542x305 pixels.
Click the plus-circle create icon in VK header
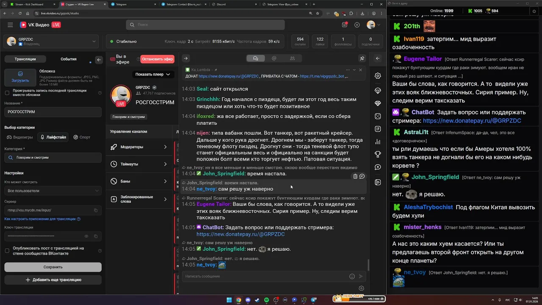coord(357,25)
